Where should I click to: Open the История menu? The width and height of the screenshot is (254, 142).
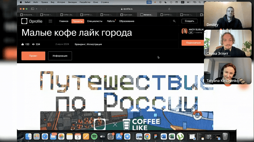coord(61,2)
